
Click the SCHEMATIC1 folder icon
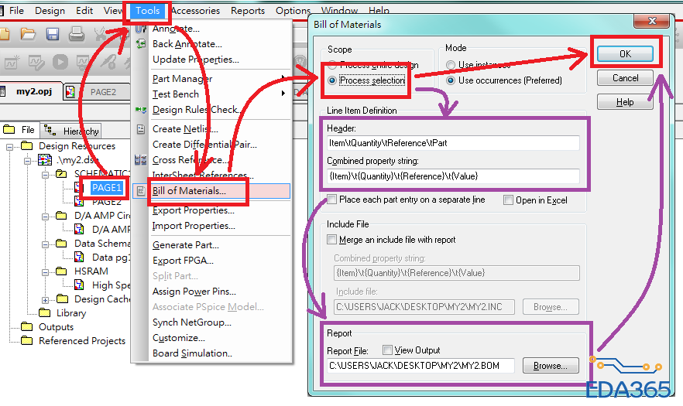[x=61, y=174]
